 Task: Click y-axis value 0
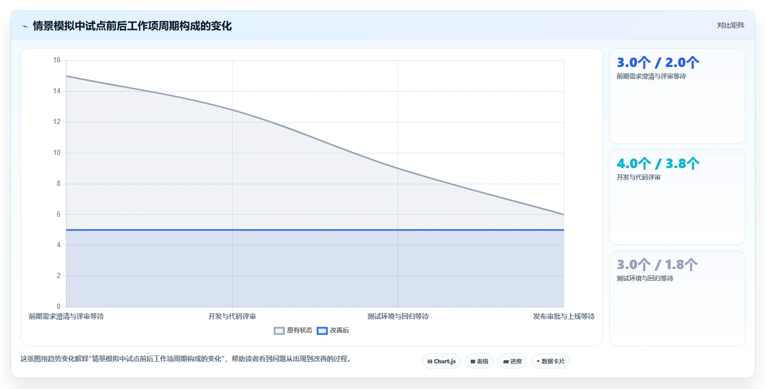[59, 307]
